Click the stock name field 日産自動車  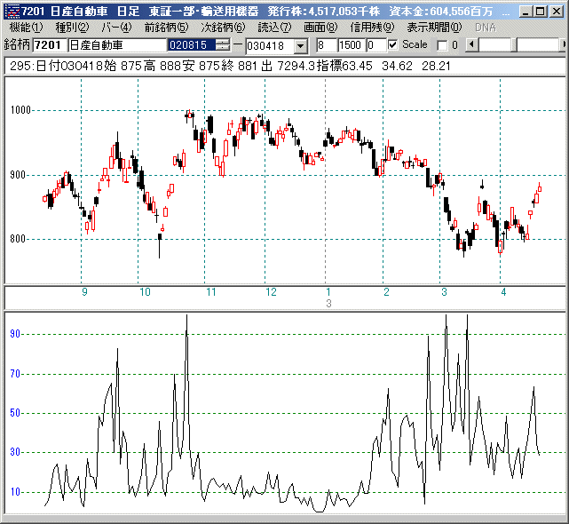[x=117, y=45]
